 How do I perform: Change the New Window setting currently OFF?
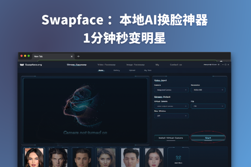[171, 116]
